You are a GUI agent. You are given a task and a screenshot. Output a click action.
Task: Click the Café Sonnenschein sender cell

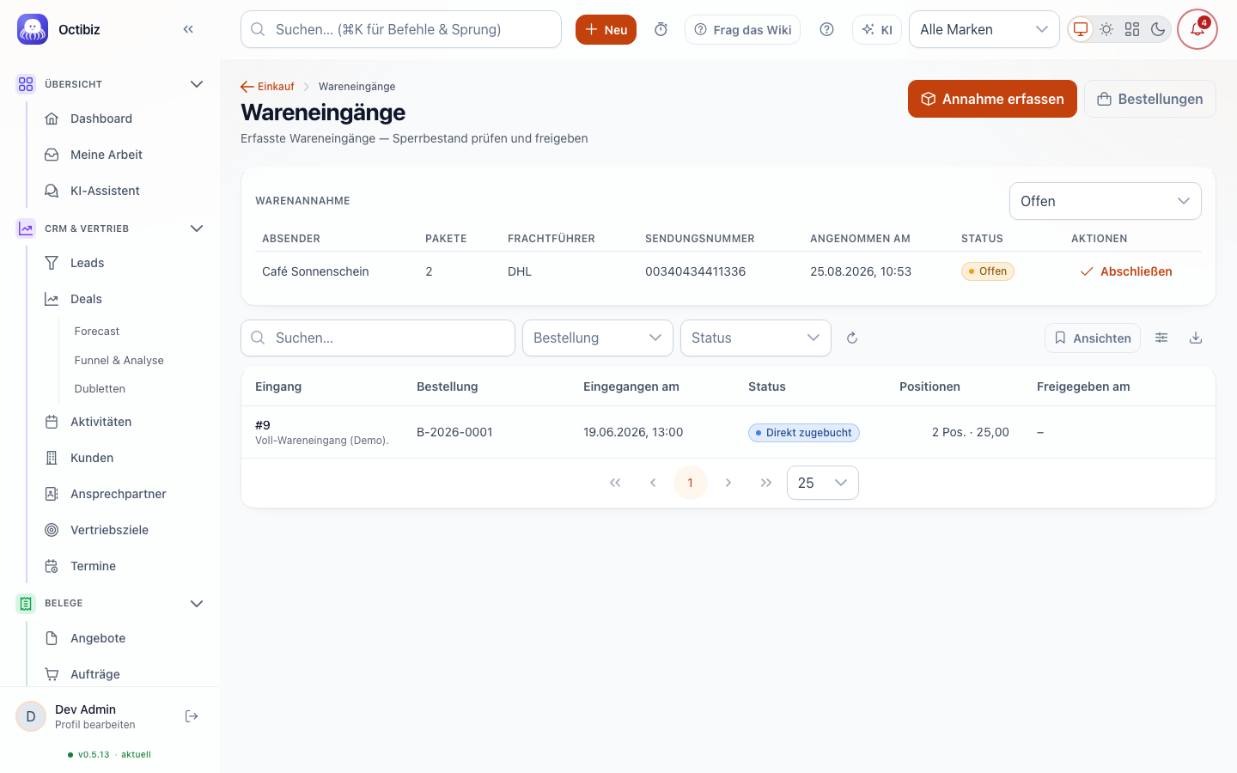[315, 271]
